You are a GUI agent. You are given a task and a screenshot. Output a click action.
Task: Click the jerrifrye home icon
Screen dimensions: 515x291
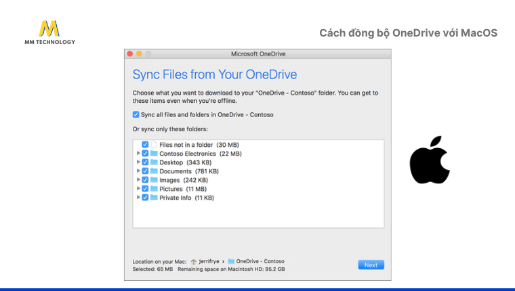pyautogui.click(x=193, y=261)
